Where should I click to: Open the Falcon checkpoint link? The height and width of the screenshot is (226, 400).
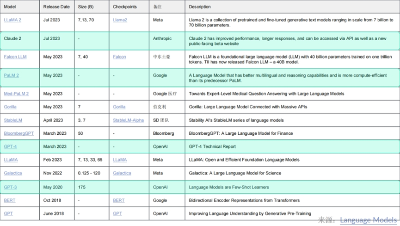[x=119, y=57]
